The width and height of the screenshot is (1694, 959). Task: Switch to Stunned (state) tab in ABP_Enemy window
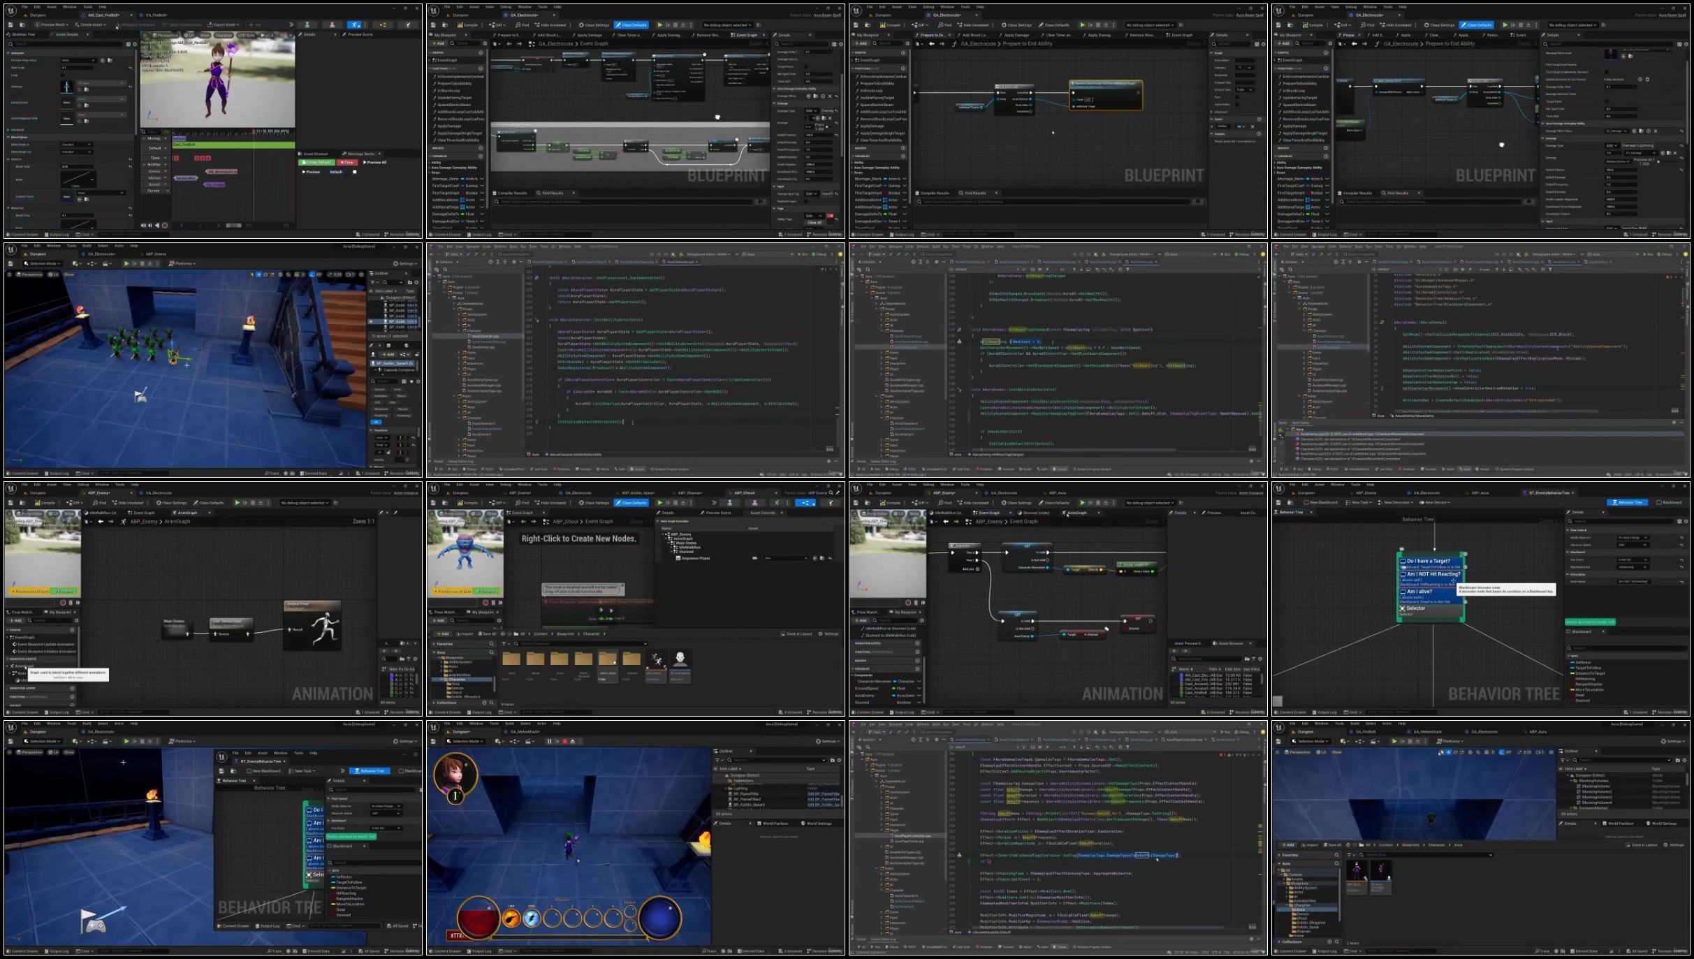pyautogui.click(x=1037, y=512)
